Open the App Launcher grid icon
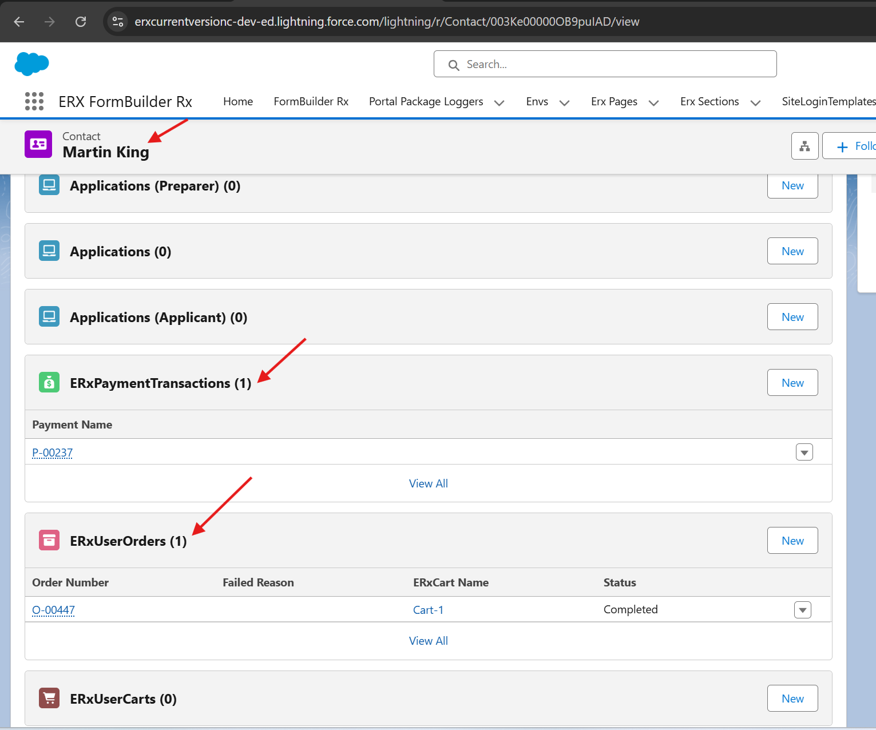The image size is (876, 730). coord(34,101)
